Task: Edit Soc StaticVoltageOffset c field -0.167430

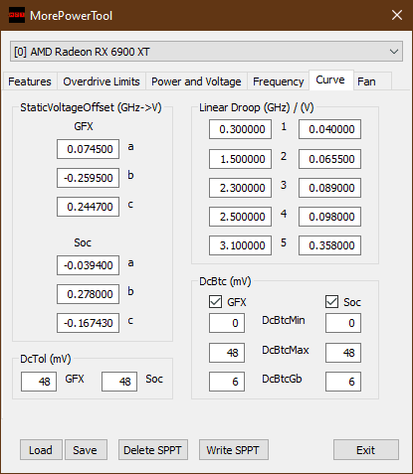Action: [88, 323]
